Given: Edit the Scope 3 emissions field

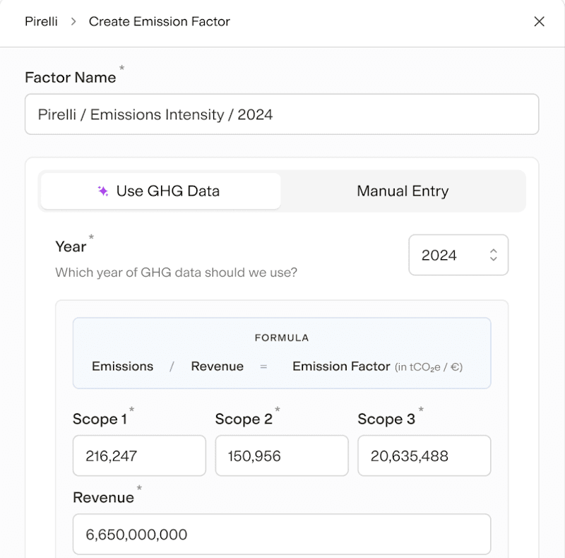Looking at the screenshot, I should click(x=424, y=456).
